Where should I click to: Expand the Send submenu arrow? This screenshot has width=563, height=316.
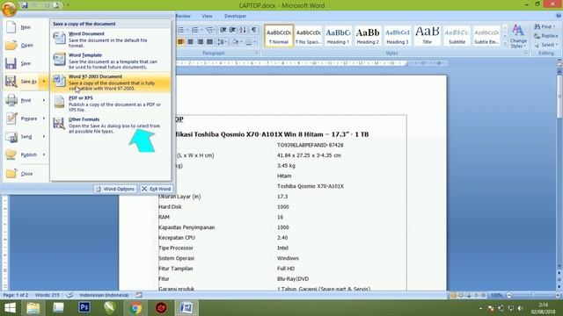44,137
